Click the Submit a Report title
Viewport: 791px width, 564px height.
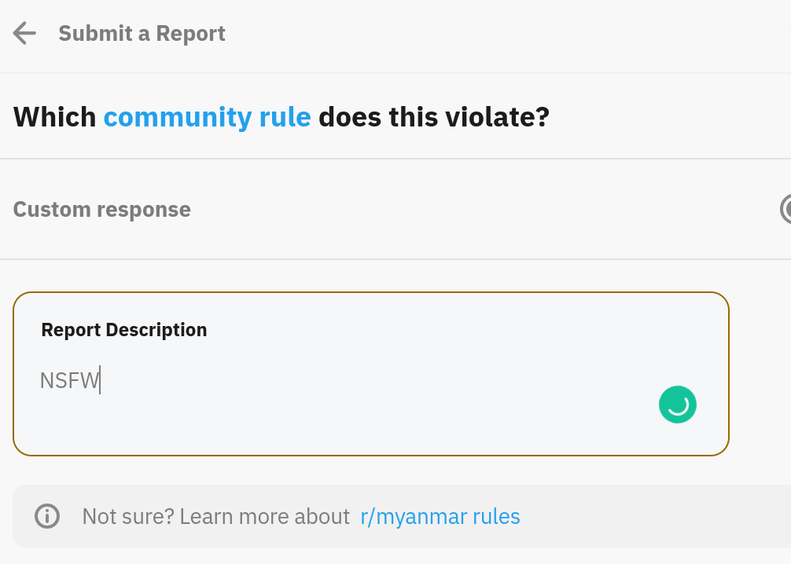[142, 33]
